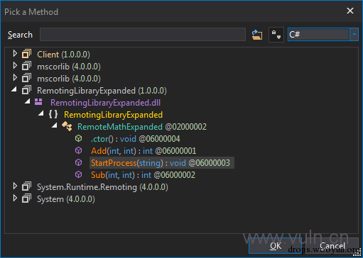Select .ctor() : void @06000004 method
Screen dimensions: 363x258
(136, 139)
